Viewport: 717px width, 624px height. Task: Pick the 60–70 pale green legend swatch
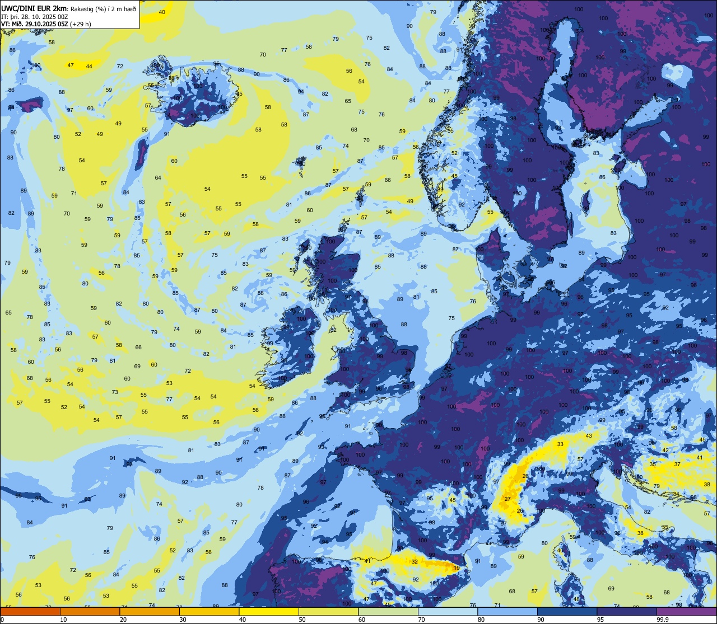coord(388,611)
